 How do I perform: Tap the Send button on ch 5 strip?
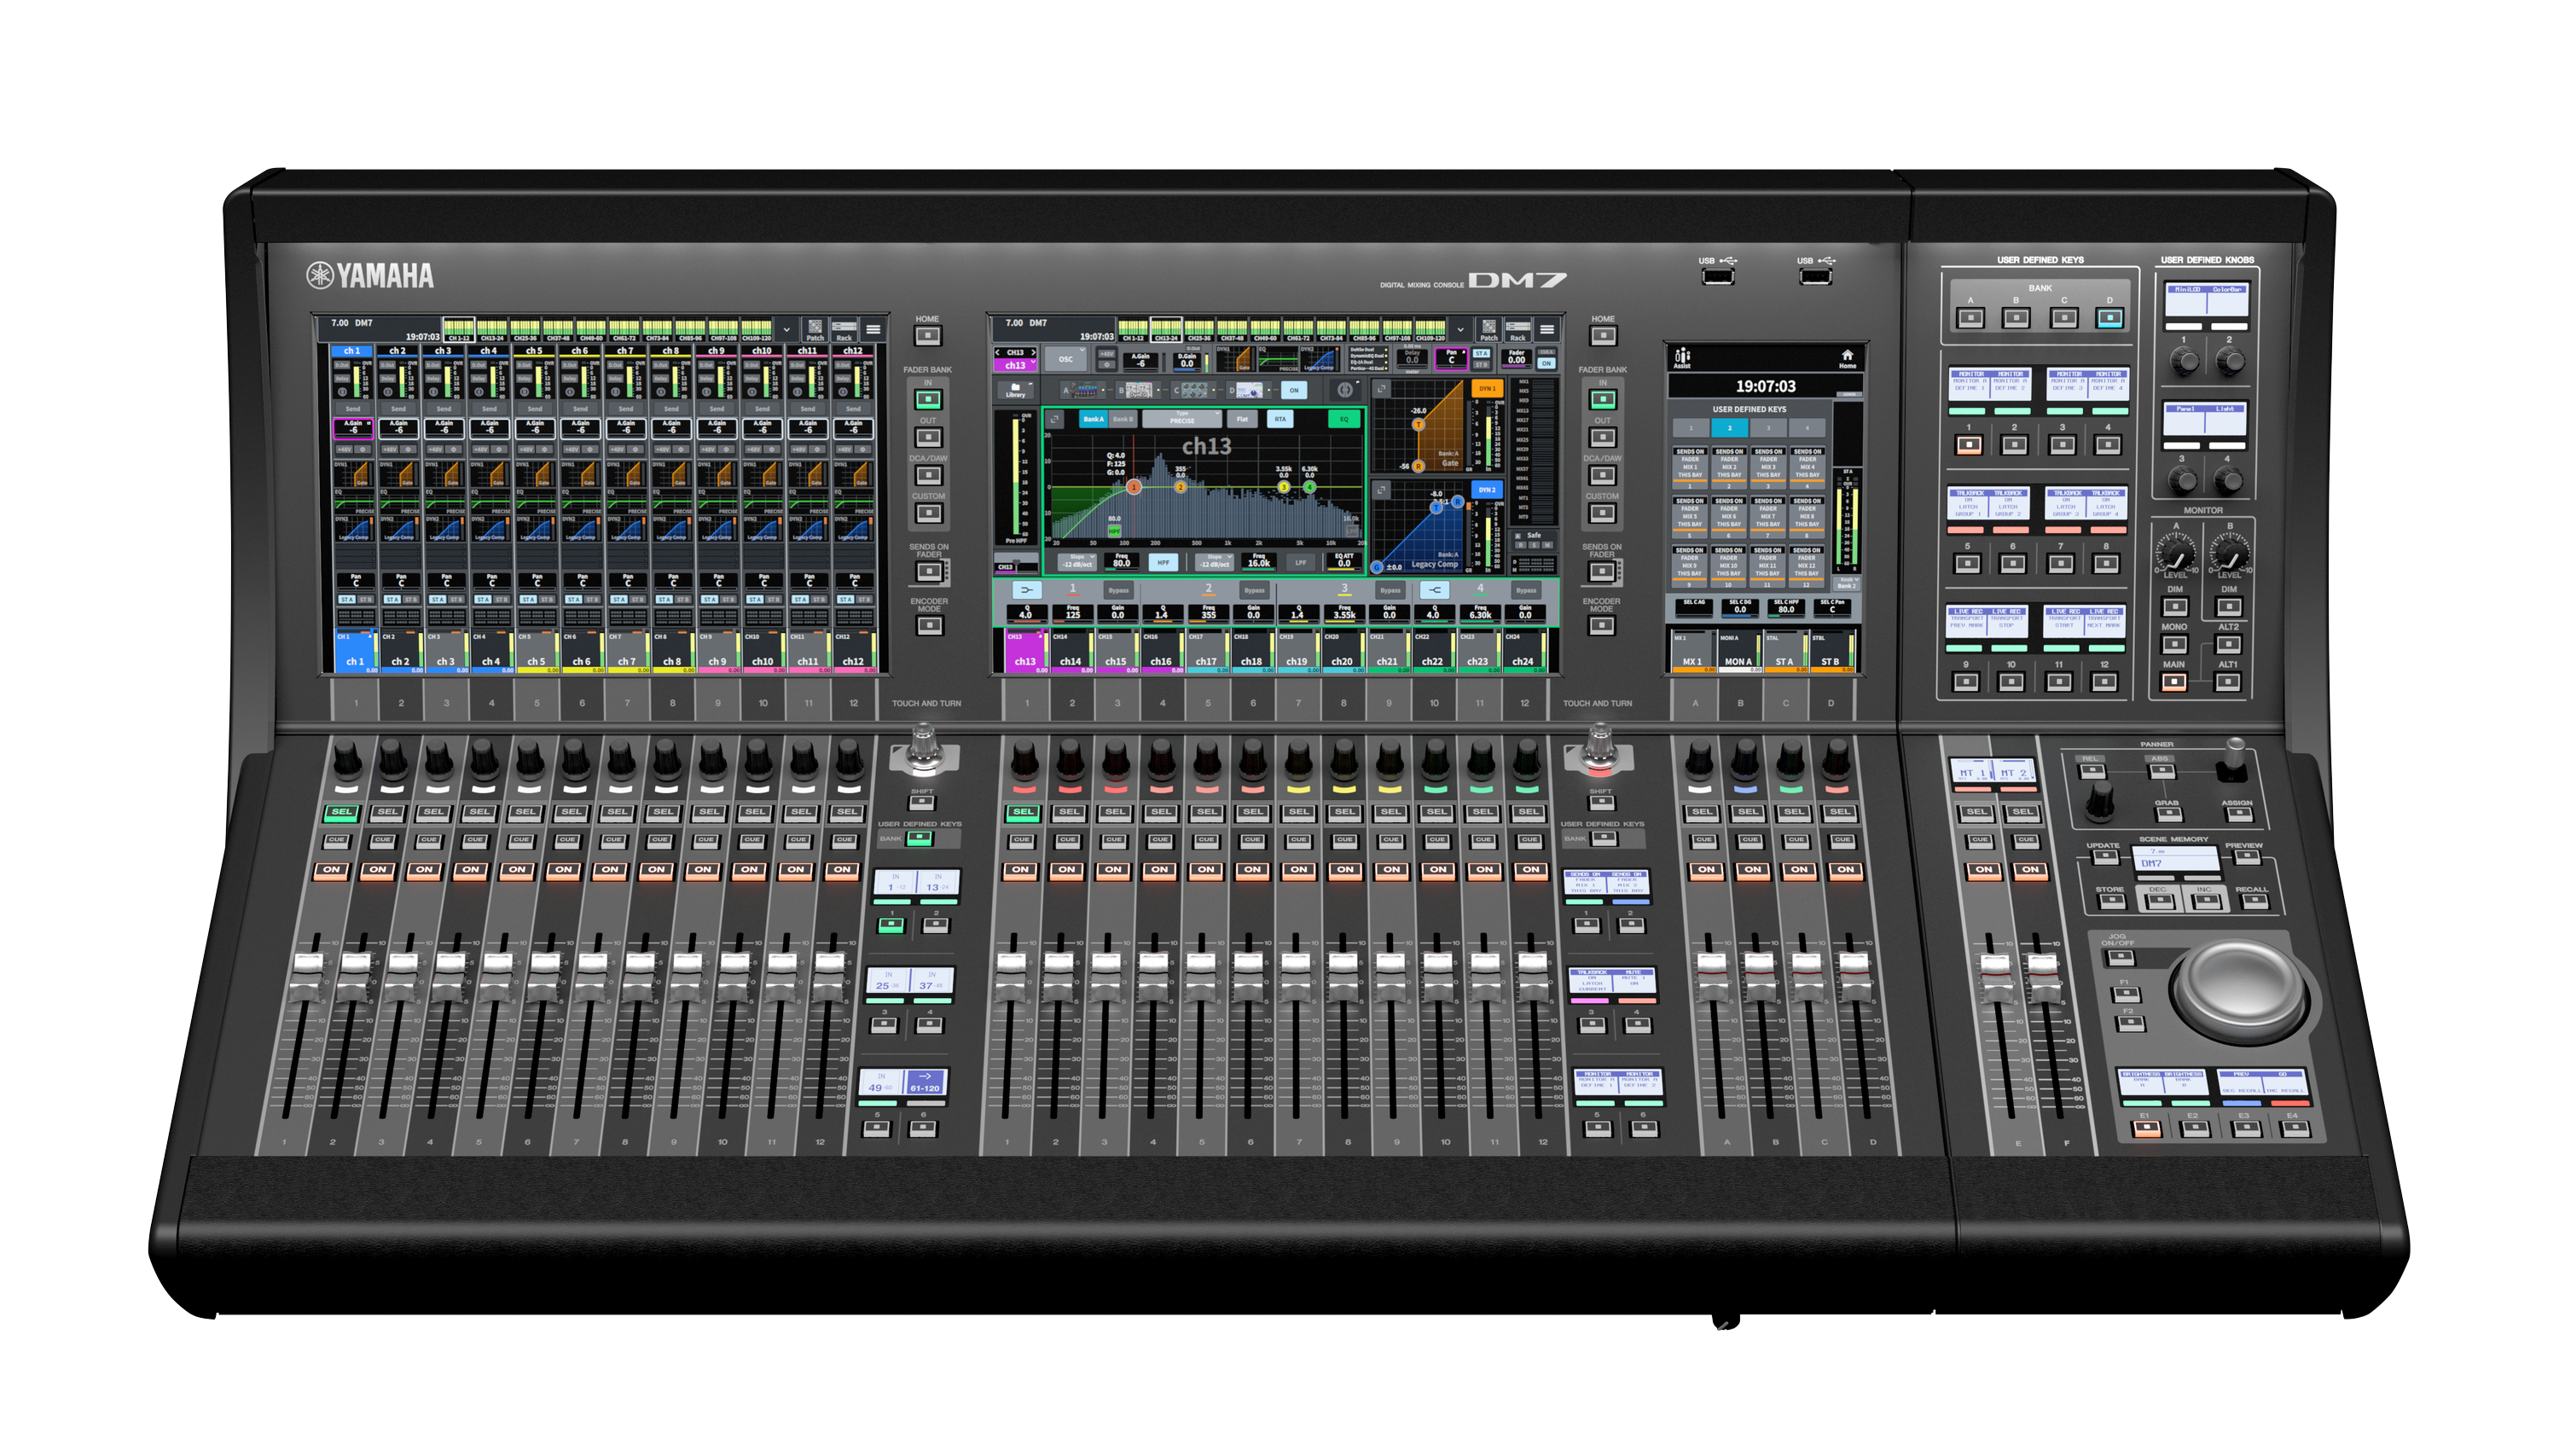point(535,409)
